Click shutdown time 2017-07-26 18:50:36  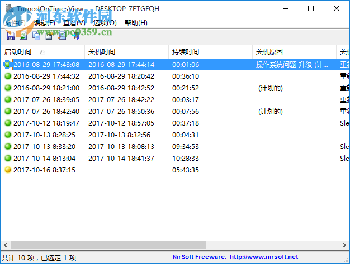click(121, 111)
